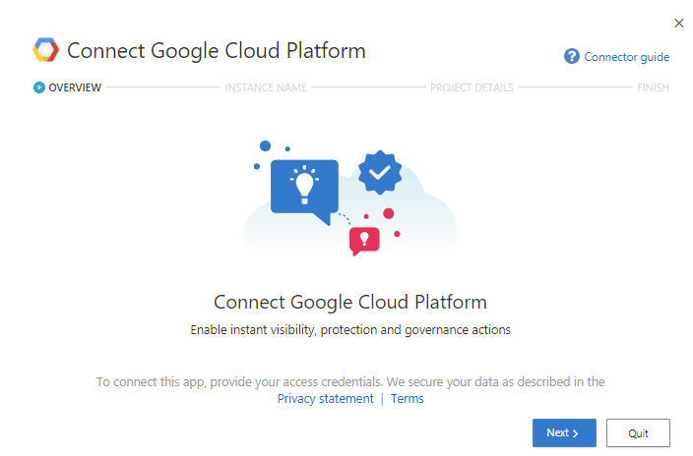Viewport: 693px width, 456px height.
Task: Select the OVERVIEW step label
Action: point(75,87)
